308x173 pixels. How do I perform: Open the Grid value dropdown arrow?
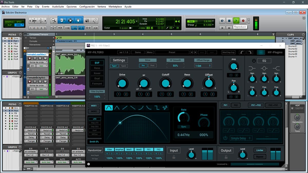[x=213, y=21]
